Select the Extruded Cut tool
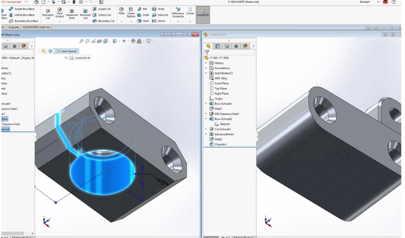Screen dimensions: 405x238 pos(48,13)
